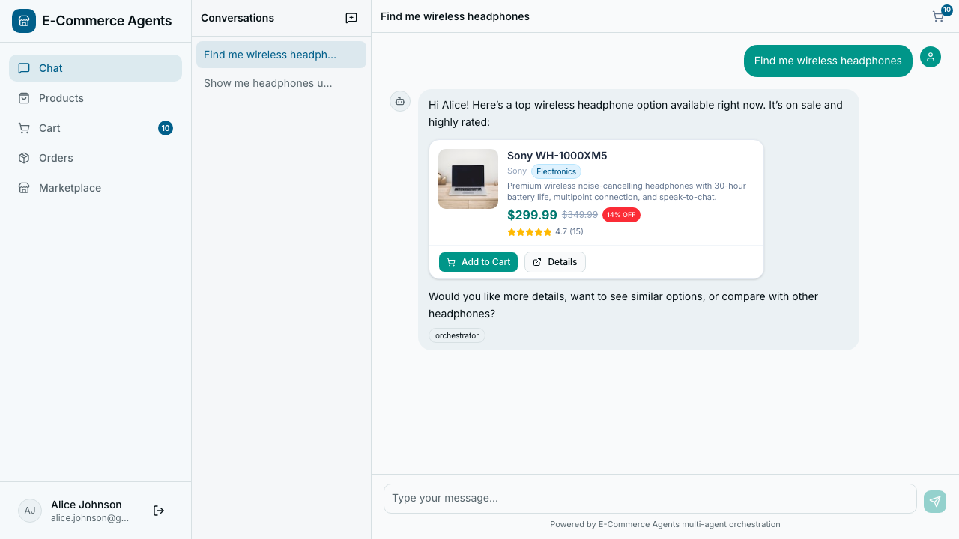Focus the 'Type your message...' input field
This screenshot has height=539, width=959.
[650, 499]
